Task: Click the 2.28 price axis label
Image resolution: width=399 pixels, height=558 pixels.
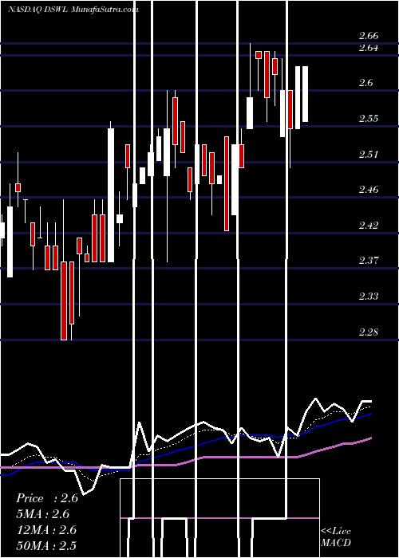Action: click(x=369, y=332)
